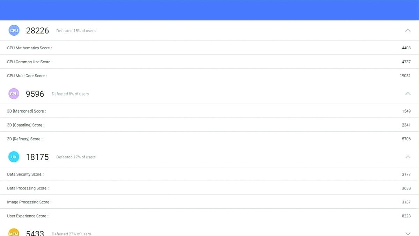Collapse the GPU score section
Viewport: 419px width, 236px height.
pyautogui.click(x=407, y=94)
